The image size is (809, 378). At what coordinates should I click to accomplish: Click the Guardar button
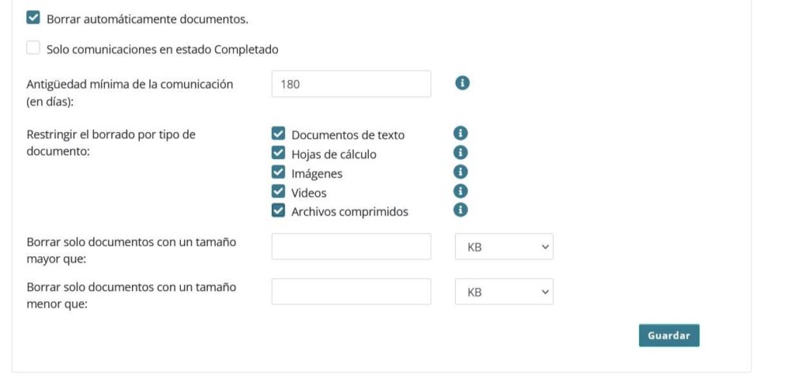coord(668,335)
